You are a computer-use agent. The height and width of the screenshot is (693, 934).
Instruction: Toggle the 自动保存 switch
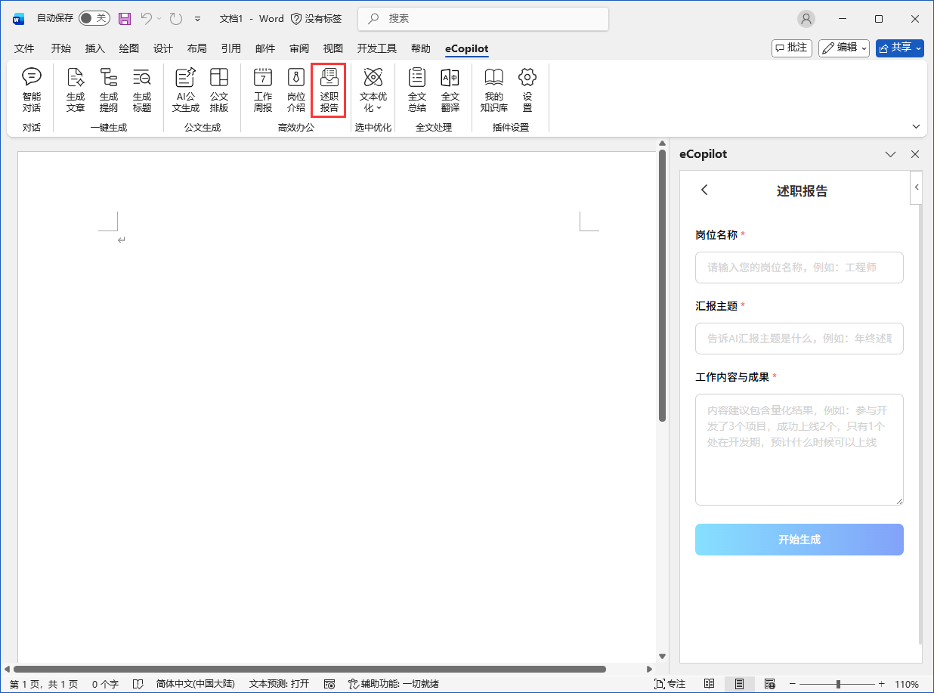coord(94,18)
